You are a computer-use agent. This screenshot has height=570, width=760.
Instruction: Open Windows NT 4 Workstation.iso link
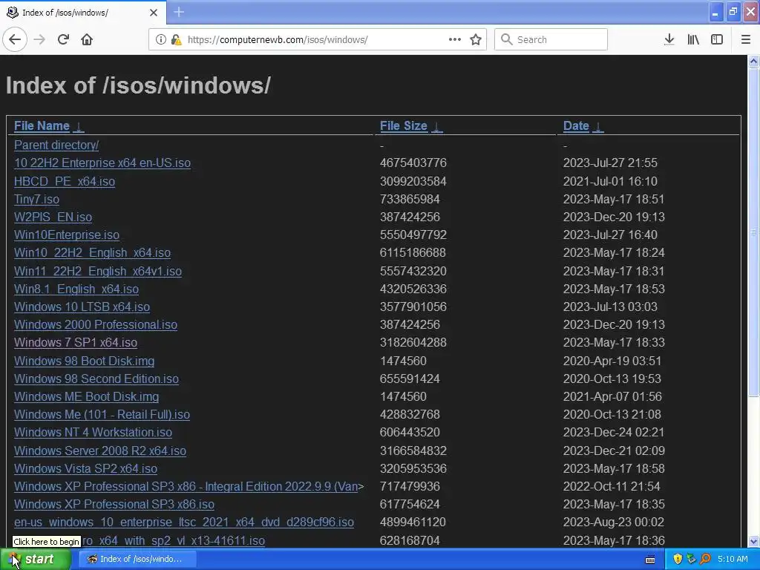click(x=93, y=433)
